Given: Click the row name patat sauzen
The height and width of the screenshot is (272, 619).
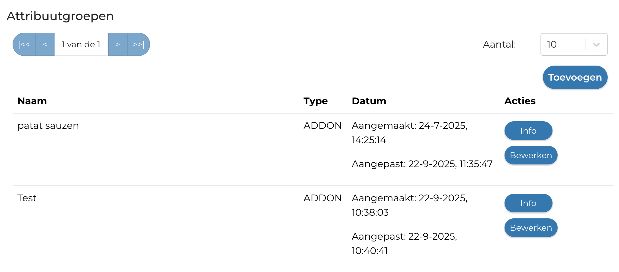Looking at the screenshot, I should 49,126.
